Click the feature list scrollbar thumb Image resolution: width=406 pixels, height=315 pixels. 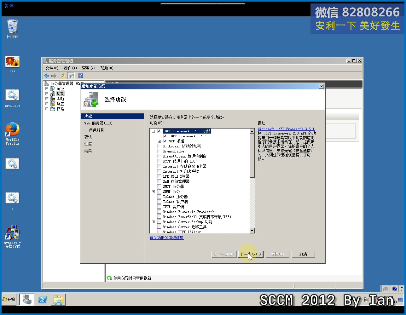point(252,155)
